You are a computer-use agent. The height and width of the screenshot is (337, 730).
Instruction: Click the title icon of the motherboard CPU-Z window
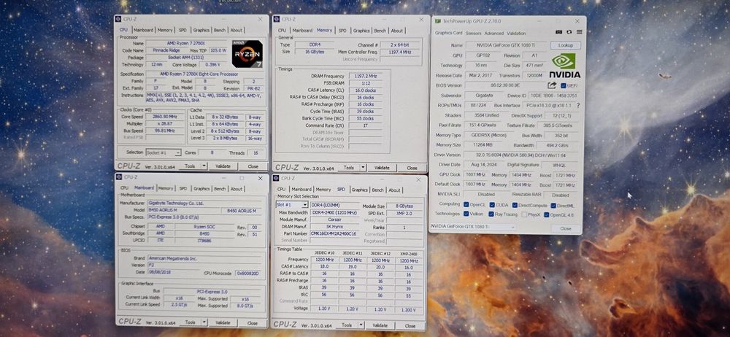[x=119, y=177]
